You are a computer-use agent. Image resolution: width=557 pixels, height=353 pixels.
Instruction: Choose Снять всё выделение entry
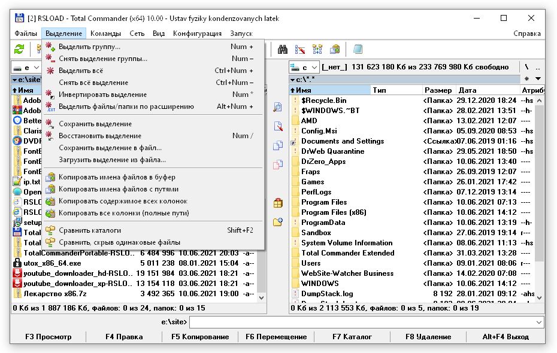[153, 83]
